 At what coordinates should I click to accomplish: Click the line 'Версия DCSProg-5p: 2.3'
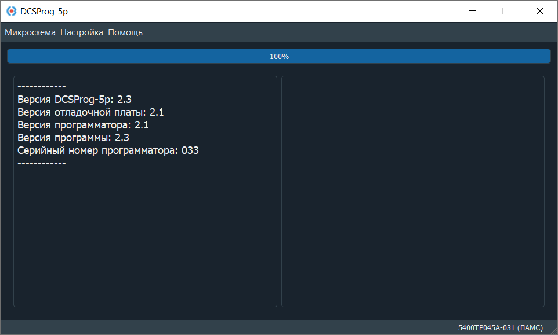tap(74, 100)
